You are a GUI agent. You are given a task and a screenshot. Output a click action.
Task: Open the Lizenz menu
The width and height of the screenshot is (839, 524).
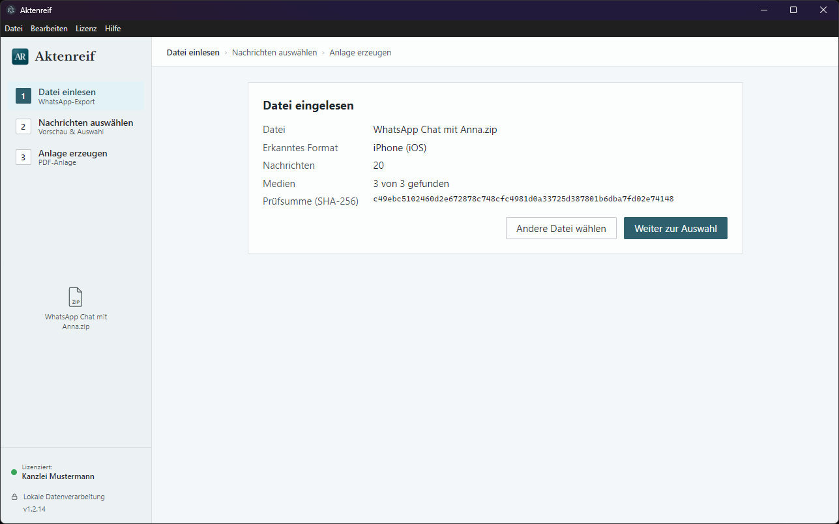coord(86,29)
